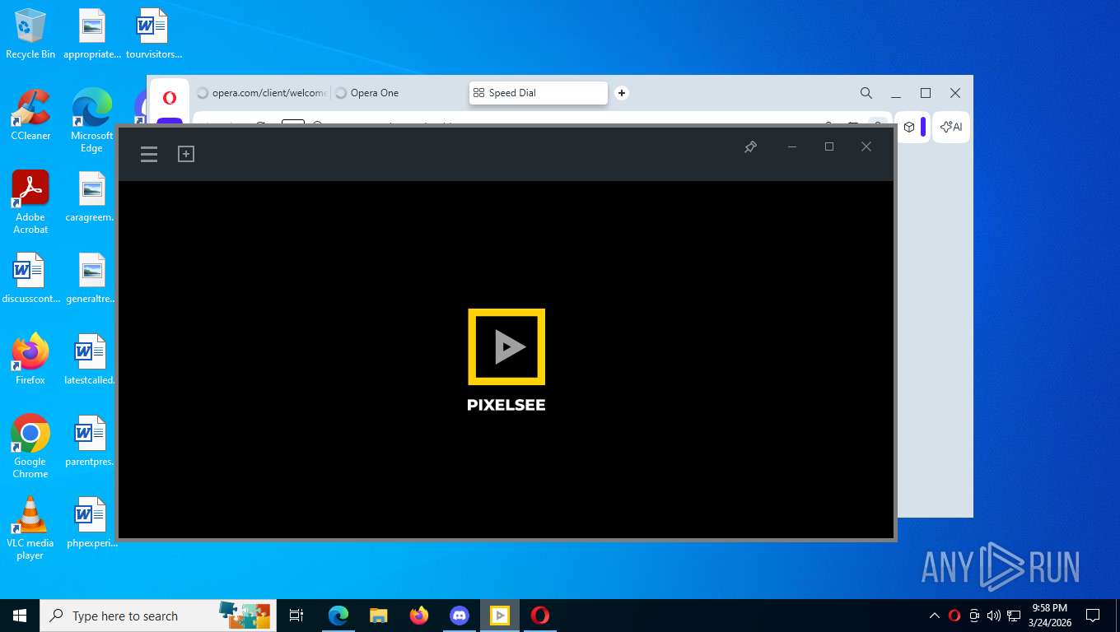Select the appropriate image file icon
The image size is (1120, 632).
pyautogui.click(x=91, y=34)
